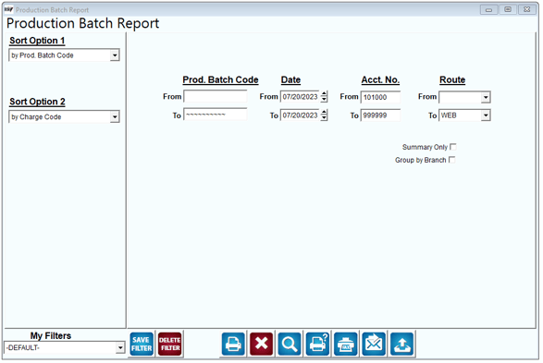This screenshot has height=363, width=543.
Task: Open Sort Option 2 dropdown
Action: point(115,117)
